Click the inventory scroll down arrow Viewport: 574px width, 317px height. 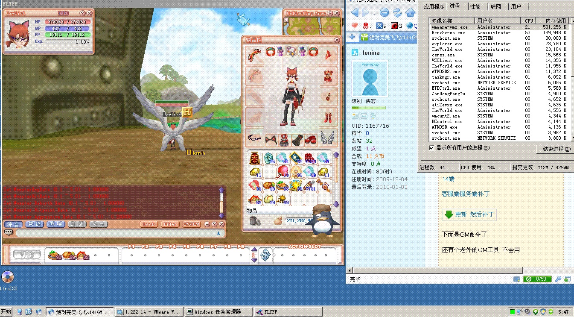coord(336,204)
